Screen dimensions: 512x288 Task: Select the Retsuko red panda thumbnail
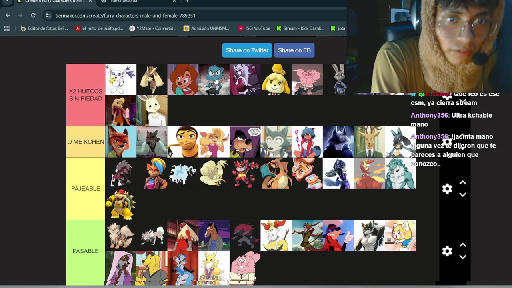[x=400, y=236]
